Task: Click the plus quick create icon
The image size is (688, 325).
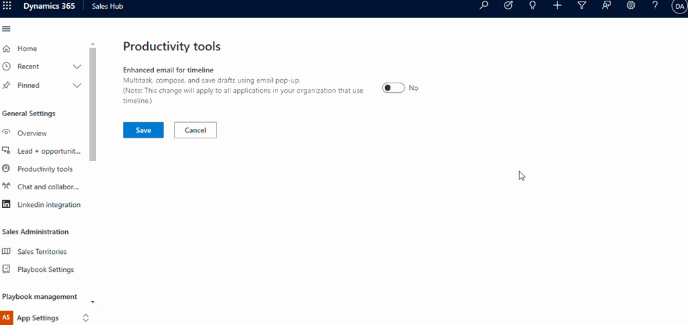Action: click(557, 6)
